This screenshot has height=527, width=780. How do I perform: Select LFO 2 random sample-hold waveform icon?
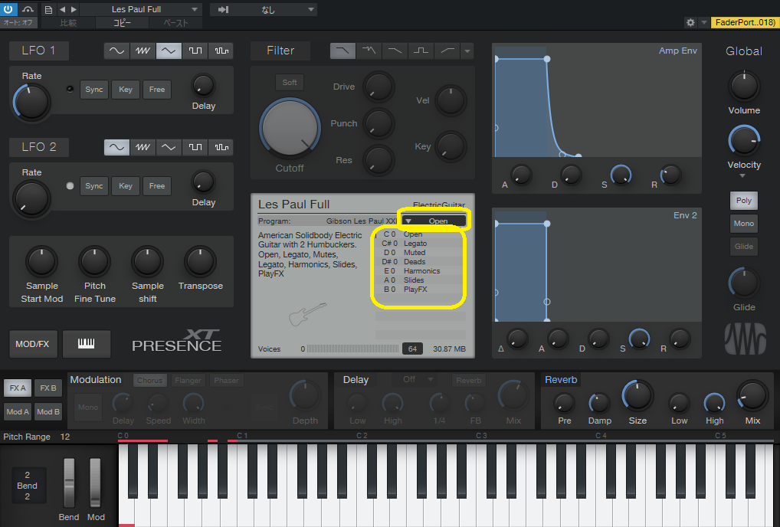click(x=221, y=147)
